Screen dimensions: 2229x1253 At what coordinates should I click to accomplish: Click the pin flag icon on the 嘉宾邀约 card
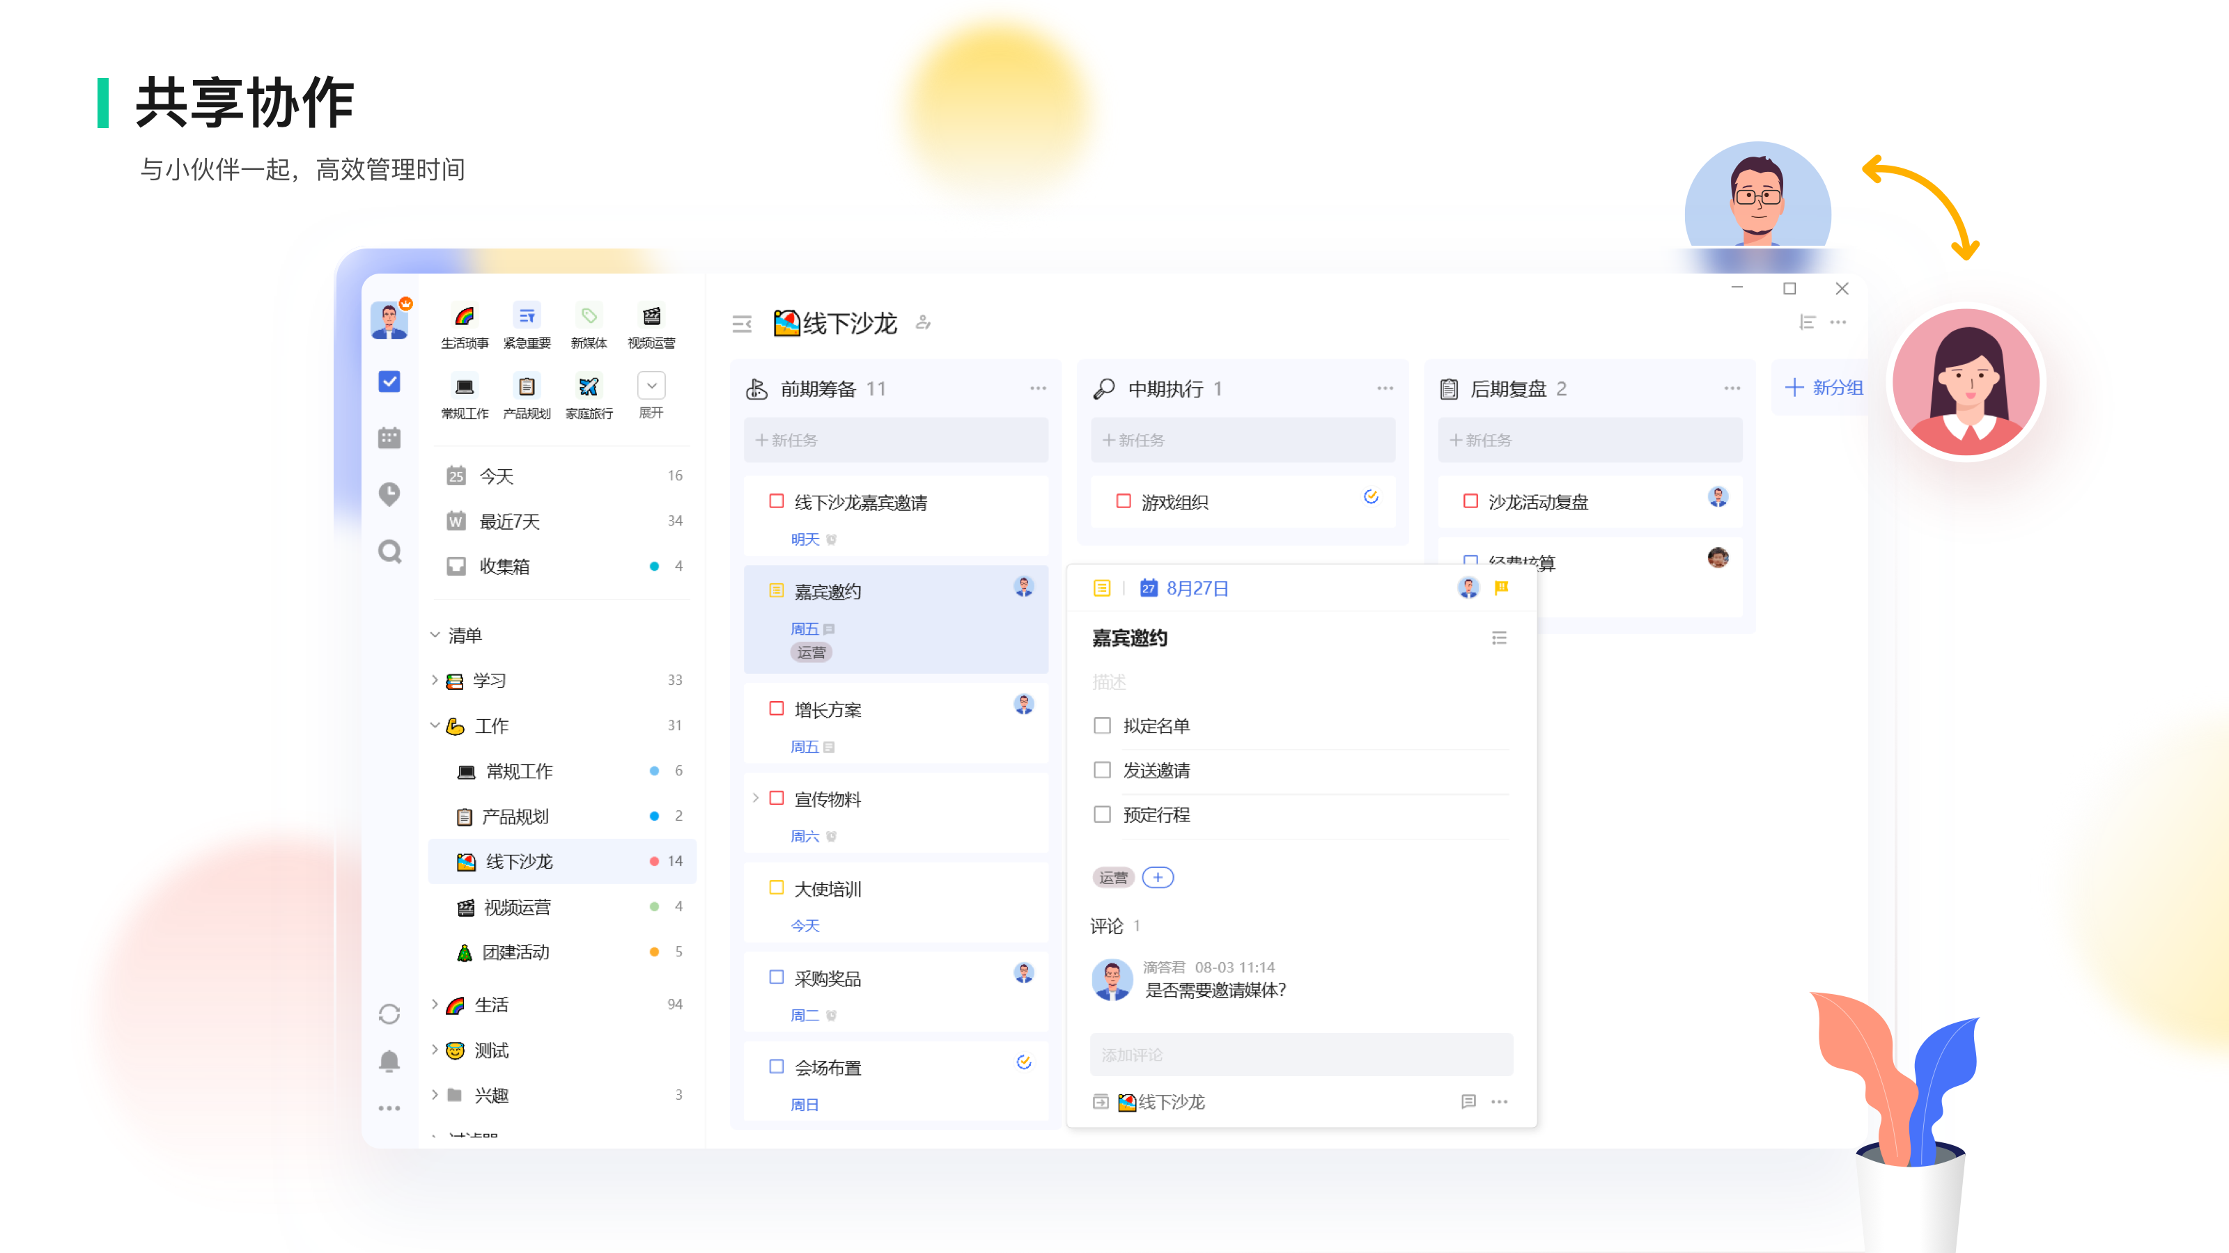click(1501, 587)
